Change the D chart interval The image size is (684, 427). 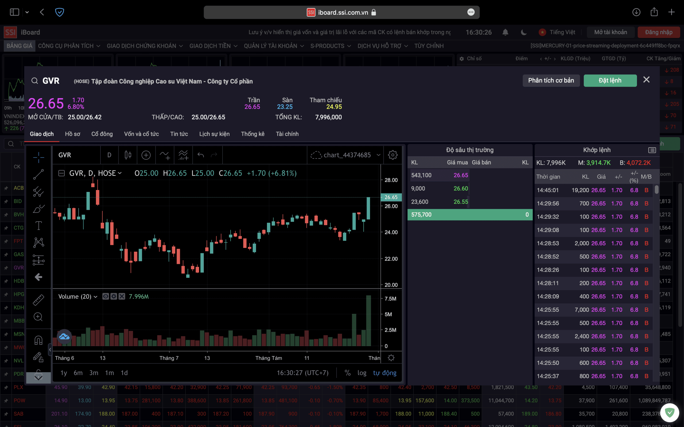click(109, 155)
